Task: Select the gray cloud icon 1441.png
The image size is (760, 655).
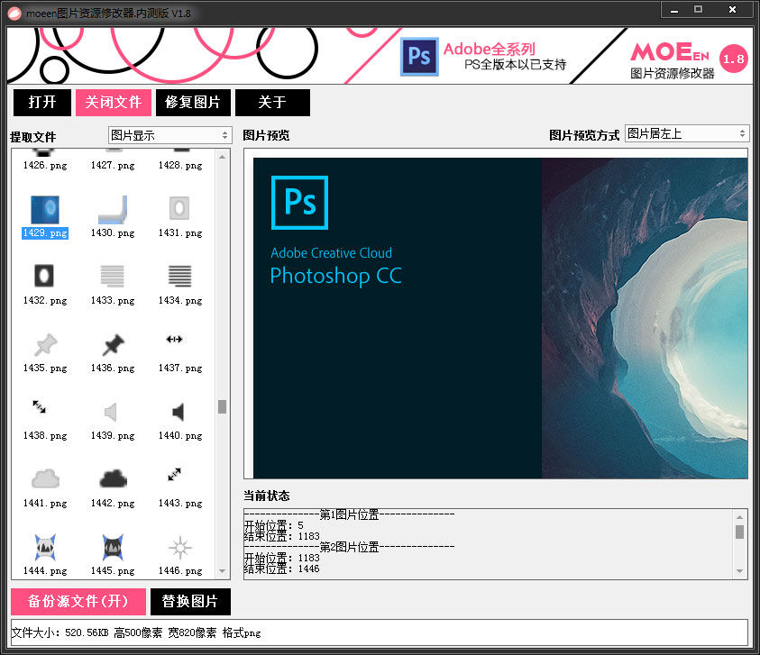Action: pyautogui.click(x=45, y=478)
